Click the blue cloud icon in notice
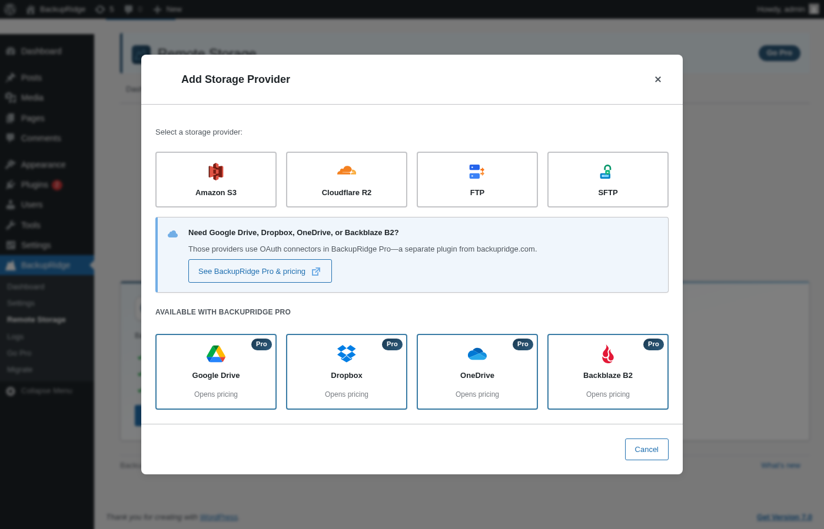The height and width of the screenshot is (529, 824). pos(172,234)
